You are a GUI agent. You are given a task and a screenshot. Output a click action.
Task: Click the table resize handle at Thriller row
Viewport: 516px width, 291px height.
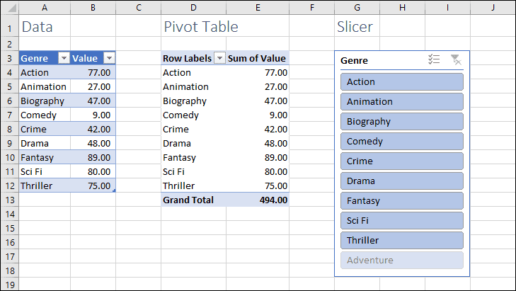click(114, 190)
